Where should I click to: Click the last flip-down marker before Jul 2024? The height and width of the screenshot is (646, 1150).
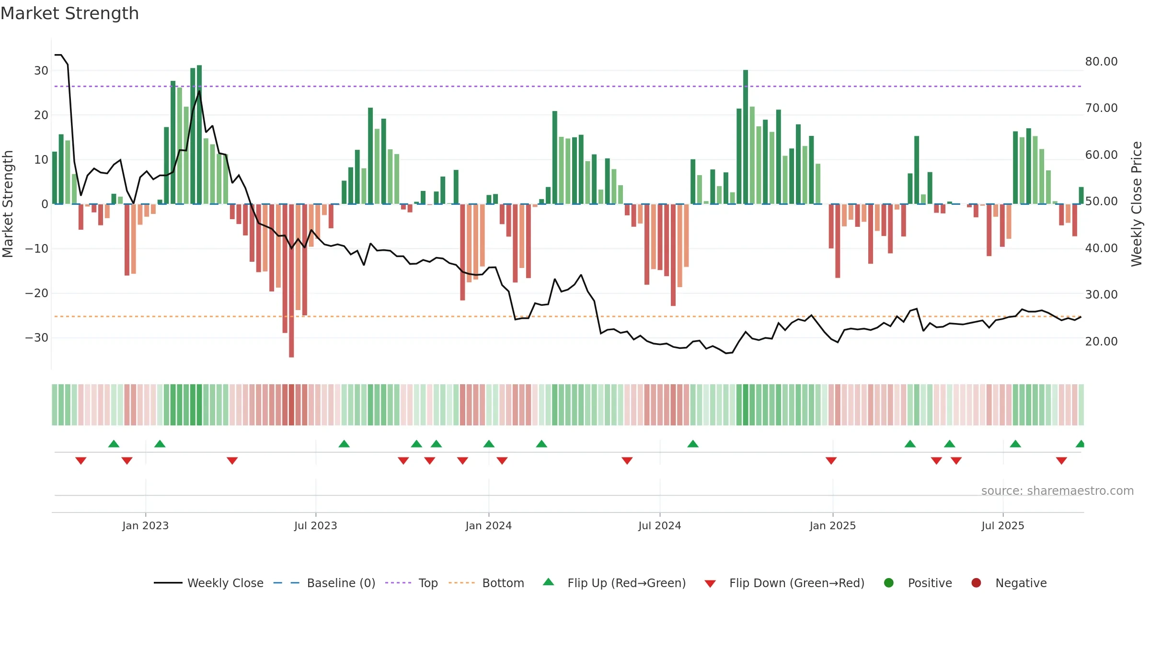pos(627,461)
